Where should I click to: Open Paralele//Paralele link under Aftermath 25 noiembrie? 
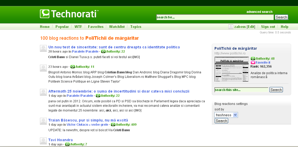point(80,96)
